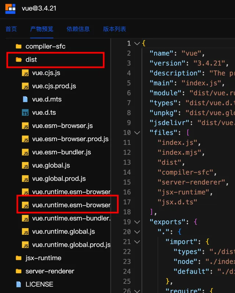Click the compiler-sfc folder icon
The height and width of the screenshot is (293, 235).
18,46
